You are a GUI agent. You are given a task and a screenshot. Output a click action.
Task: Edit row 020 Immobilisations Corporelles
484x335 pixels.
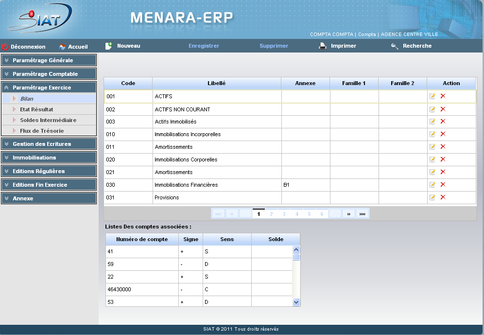(x=432, y=159)
